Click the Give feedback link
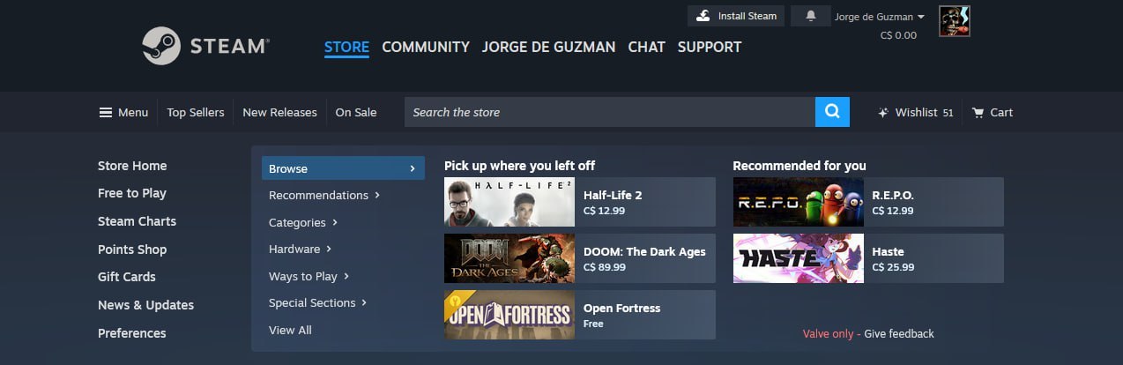This screenshot has height=365, width=1123. (x=899, y=334)
